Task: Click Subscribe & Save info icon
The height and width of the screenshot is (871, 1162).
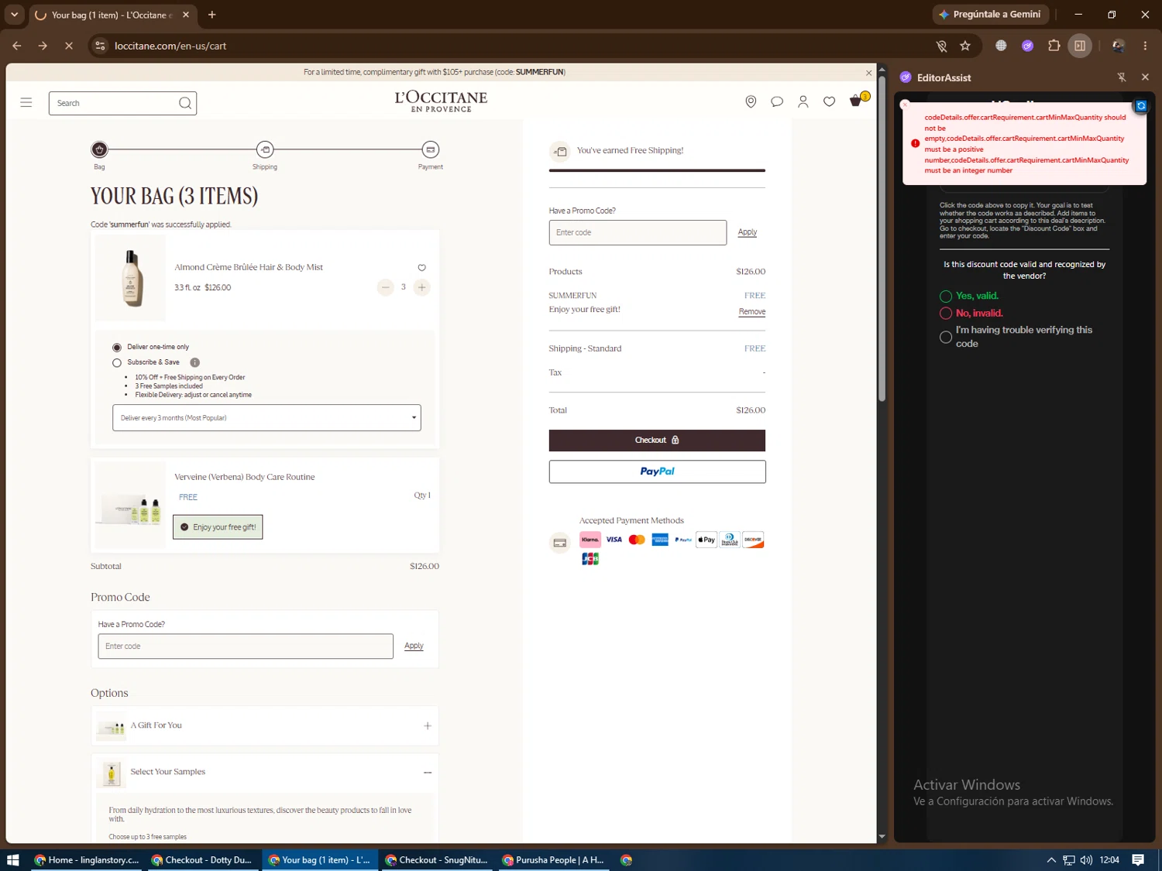Action: point(195,362)
